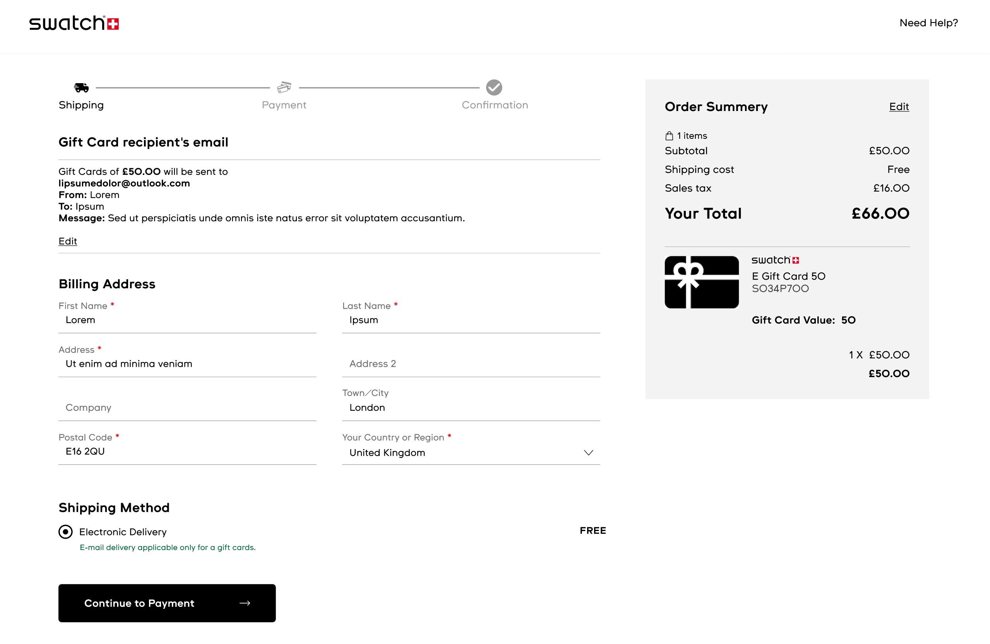Focus the Address 2 input field
Viewport: 990px width, 644px height.
[470, 364]
